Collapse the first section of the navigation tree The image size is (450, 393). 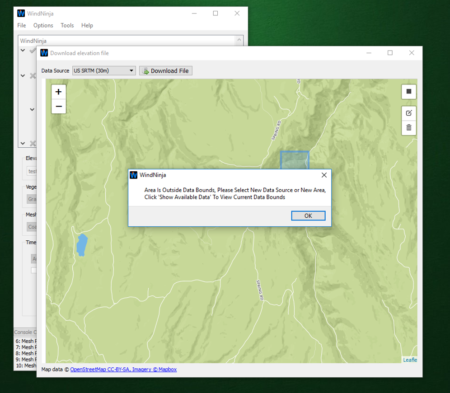coord(22,51)
